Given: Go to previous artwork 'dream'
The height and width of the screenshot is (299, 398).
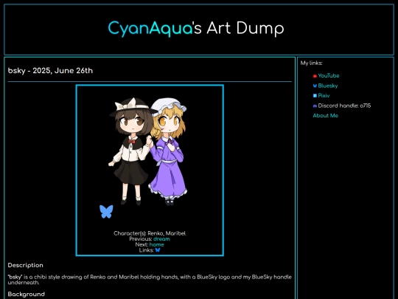Looking at the screenshot, I should pos(161,239).
